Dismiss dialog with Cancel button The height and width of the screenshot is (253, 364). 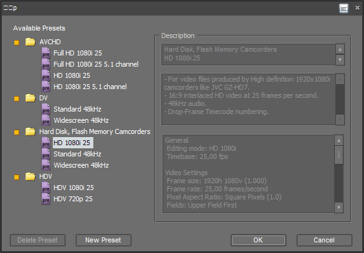[x=324, y=240]
